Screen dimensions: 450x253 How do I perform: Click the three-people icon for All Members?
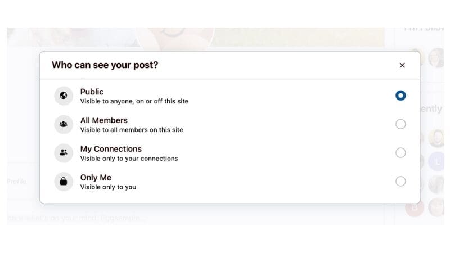pos(64,124)
